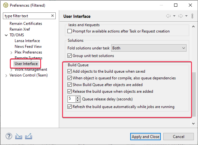Increase the Queue release delay value
The height and width of the screenshot is (145, 198).
tap(77, 98)
